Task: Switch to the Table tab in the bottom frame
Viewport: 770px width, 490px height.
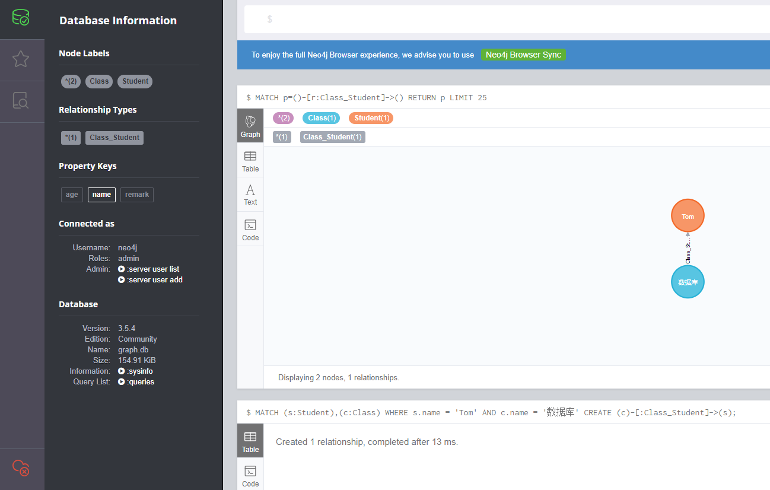Action: [x=250, y=440]
